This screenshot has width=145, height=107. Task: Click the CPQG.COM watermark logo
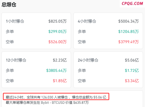(132, 4)
